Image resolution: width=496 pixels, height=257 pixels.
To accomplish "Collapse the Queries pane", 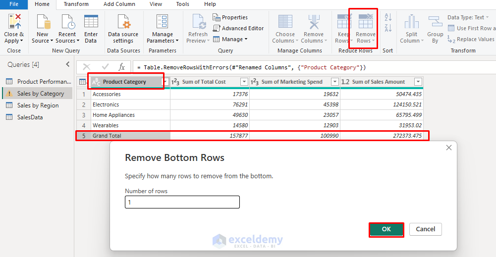I will (68, 64).
